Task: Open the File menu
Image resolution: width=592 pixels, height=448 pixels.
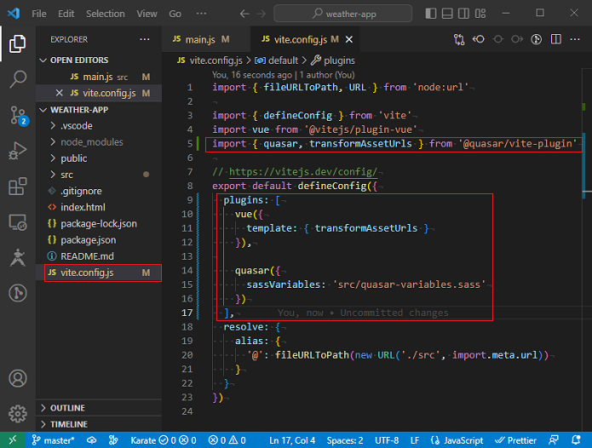Action: point(39,14)
